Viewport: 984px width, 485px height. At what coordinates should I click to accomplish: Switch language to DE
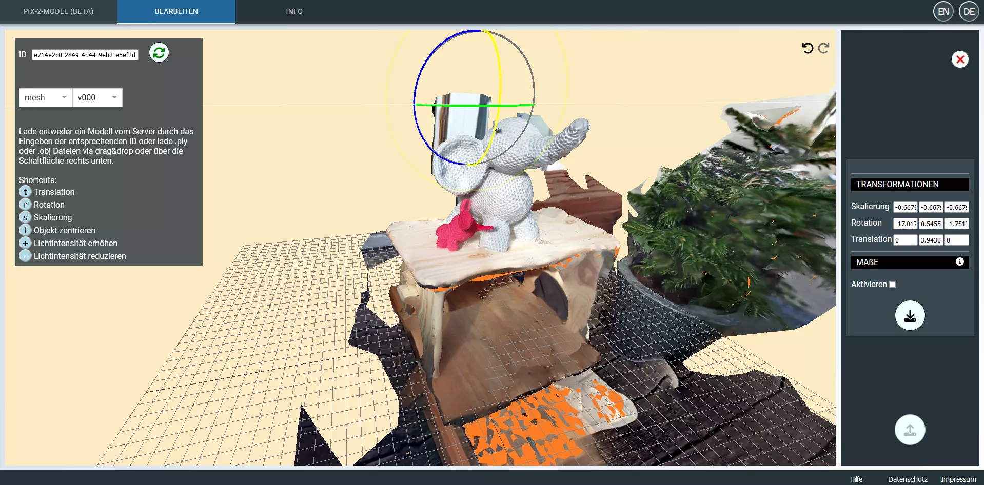pyautogui.click(x=969, y=12)
